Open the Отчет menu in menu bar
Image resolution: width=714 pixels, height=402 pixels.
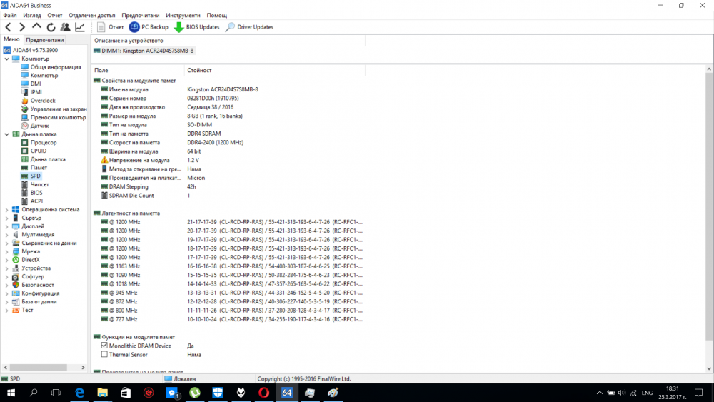click(x=55, y=16)
